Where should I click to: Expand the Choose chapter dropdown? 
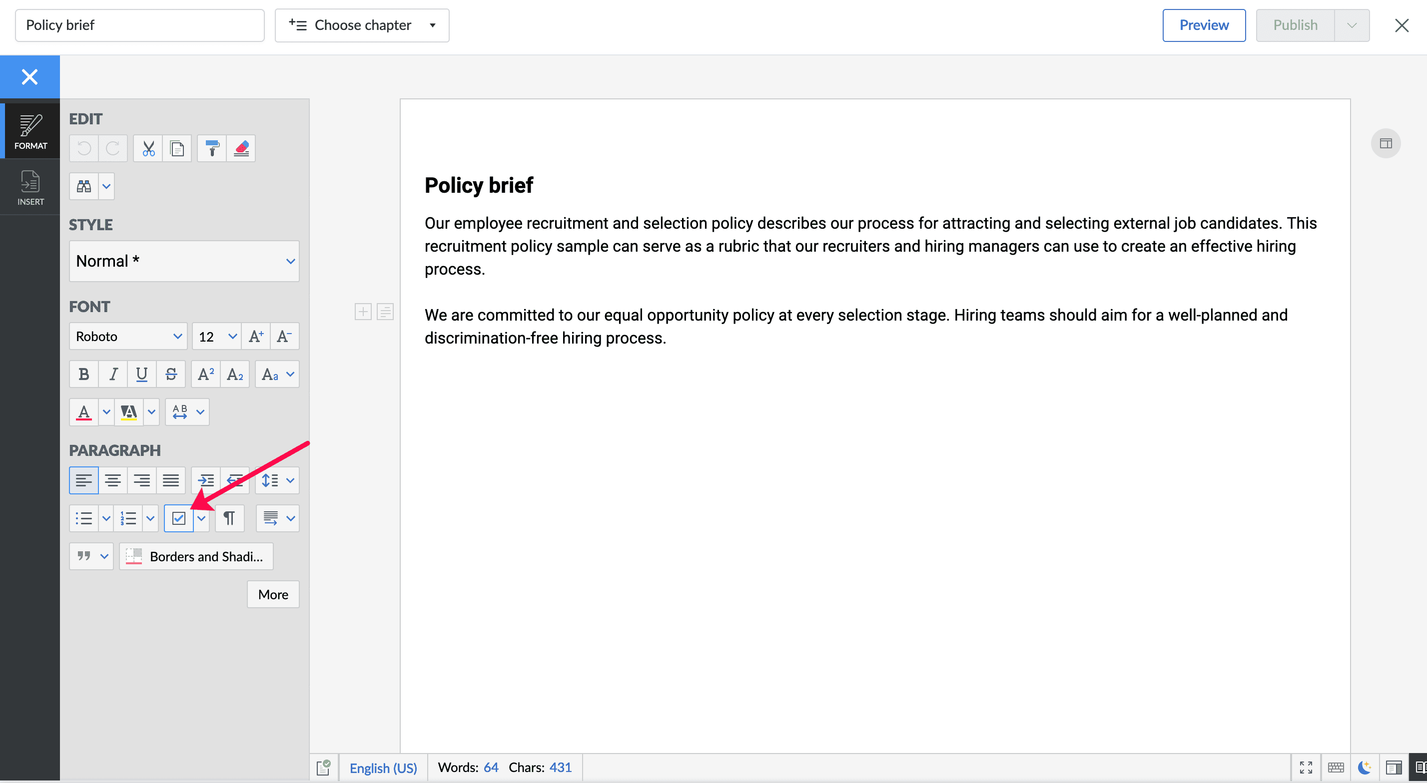click(362, 25)
